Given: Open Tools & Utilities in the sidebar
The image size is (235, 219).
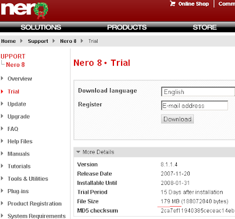Looking at the screenshot, I should point(28,178).
